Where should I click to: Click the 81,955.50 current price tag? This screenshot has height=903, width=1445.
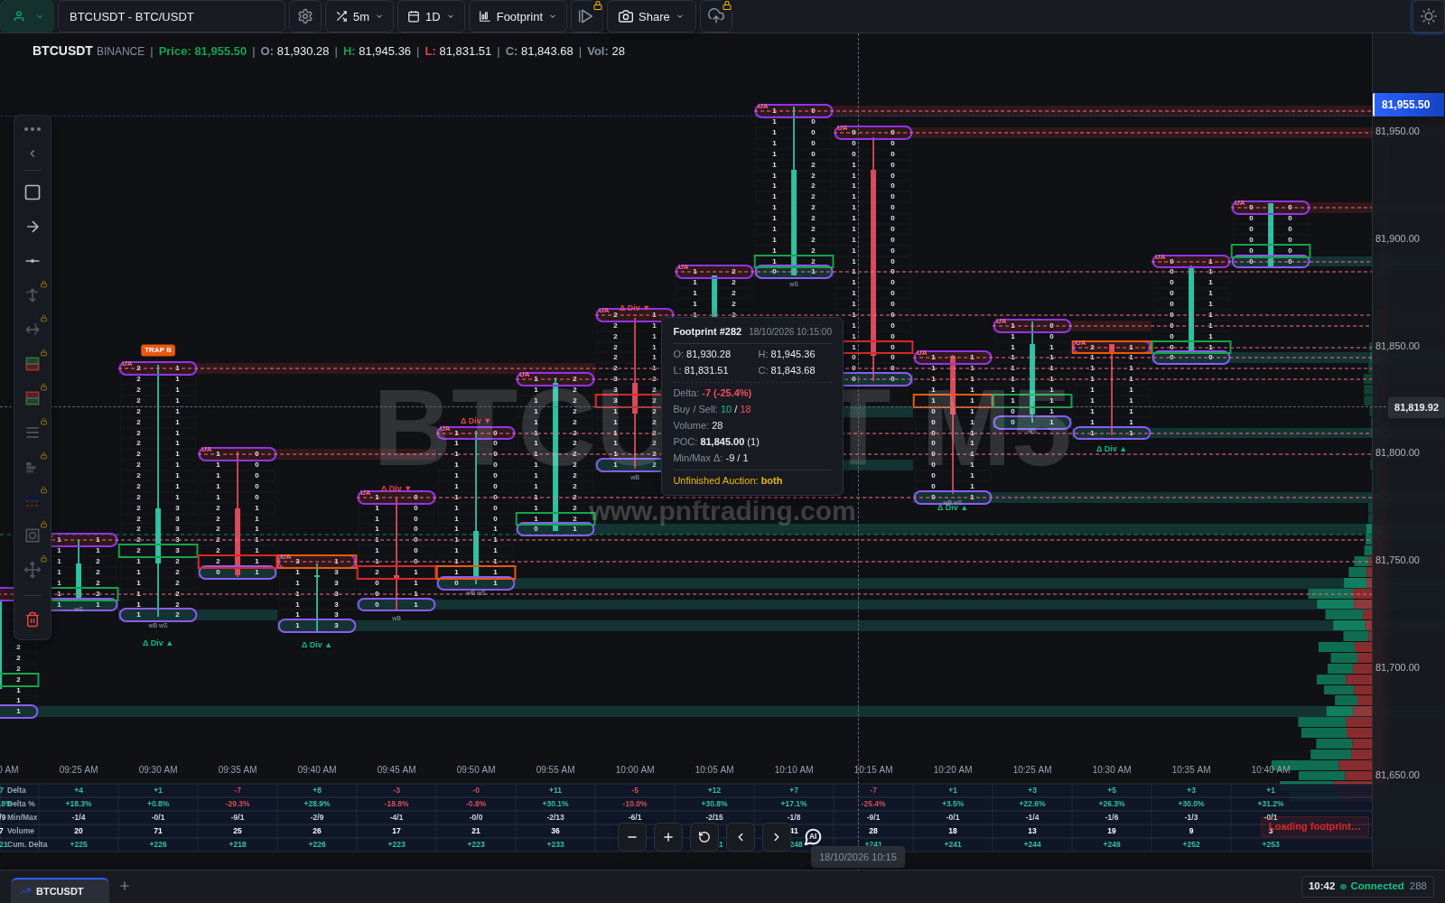click(1408, 105)
